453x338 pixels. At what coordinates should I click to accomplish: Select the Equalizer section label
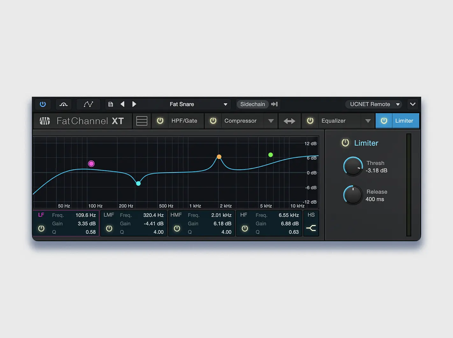[x=334, y=121]
